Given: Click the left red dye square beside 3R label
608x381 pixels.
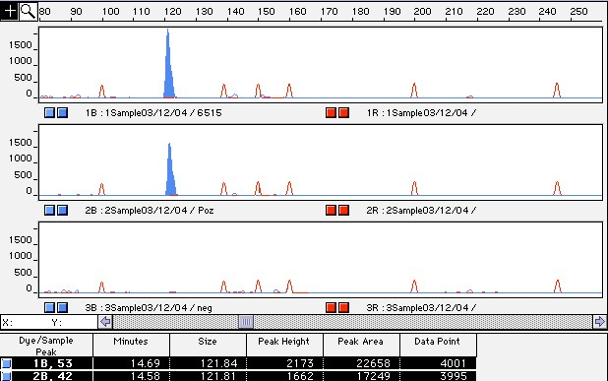Looking at the screenshot, I should pyautogui.click(x=331, y=308).
